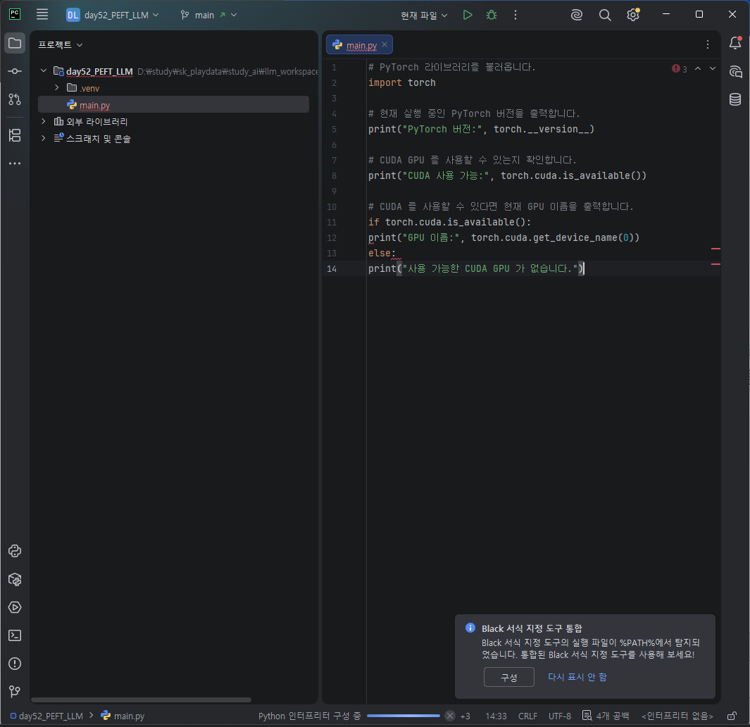Screen dimensions: 750x727
Task: Collapse the day52_PEFT_LLM root folder
Action: point(44,71)
